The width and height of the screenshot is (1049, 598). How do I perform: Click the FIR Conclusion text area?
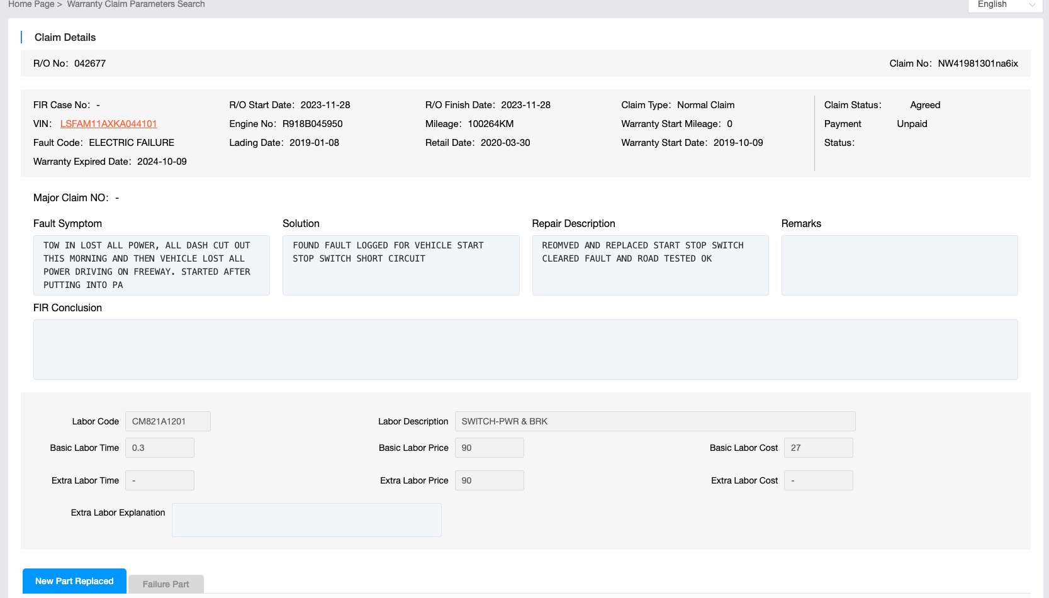(x=525, y=350)
